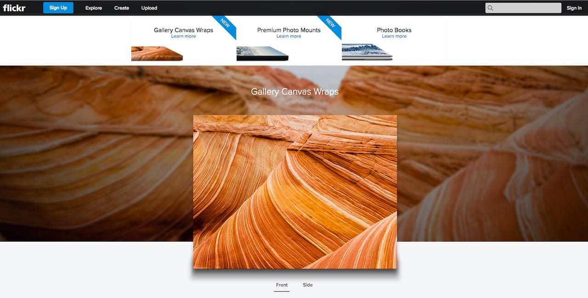Click the magnifying glass search icon
588x298 pixels.
pyautogui.click(x=491, y=8)
